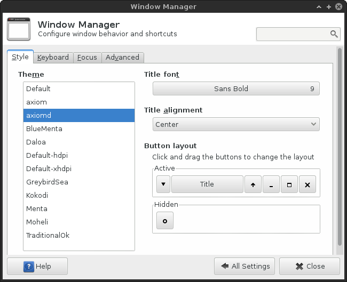Switch to the Keyboard tab
This screenshot has height=282, width=347.
coord(53,58)
